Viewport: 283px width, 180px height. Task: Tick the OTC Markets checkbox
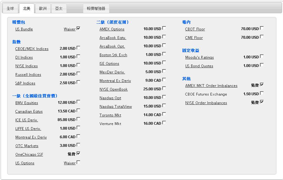click(x=78, y=145)
